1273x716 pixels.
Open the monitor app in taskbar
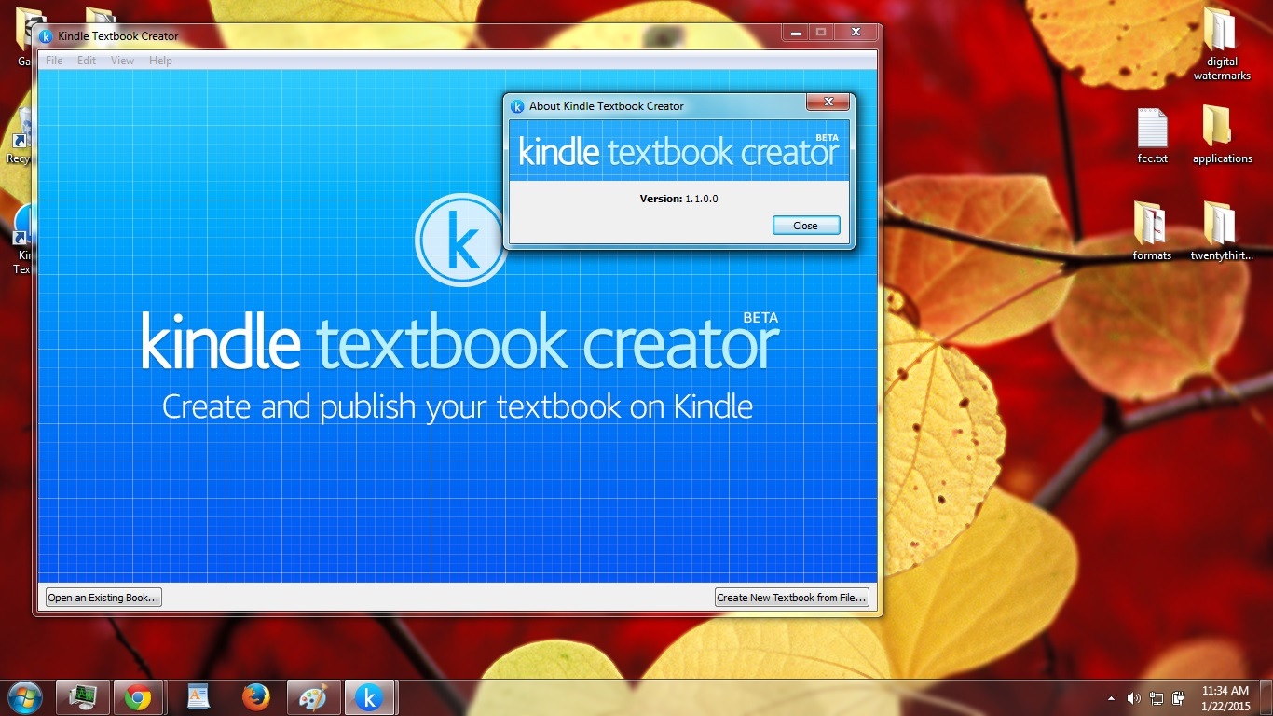tap(83, 697)
